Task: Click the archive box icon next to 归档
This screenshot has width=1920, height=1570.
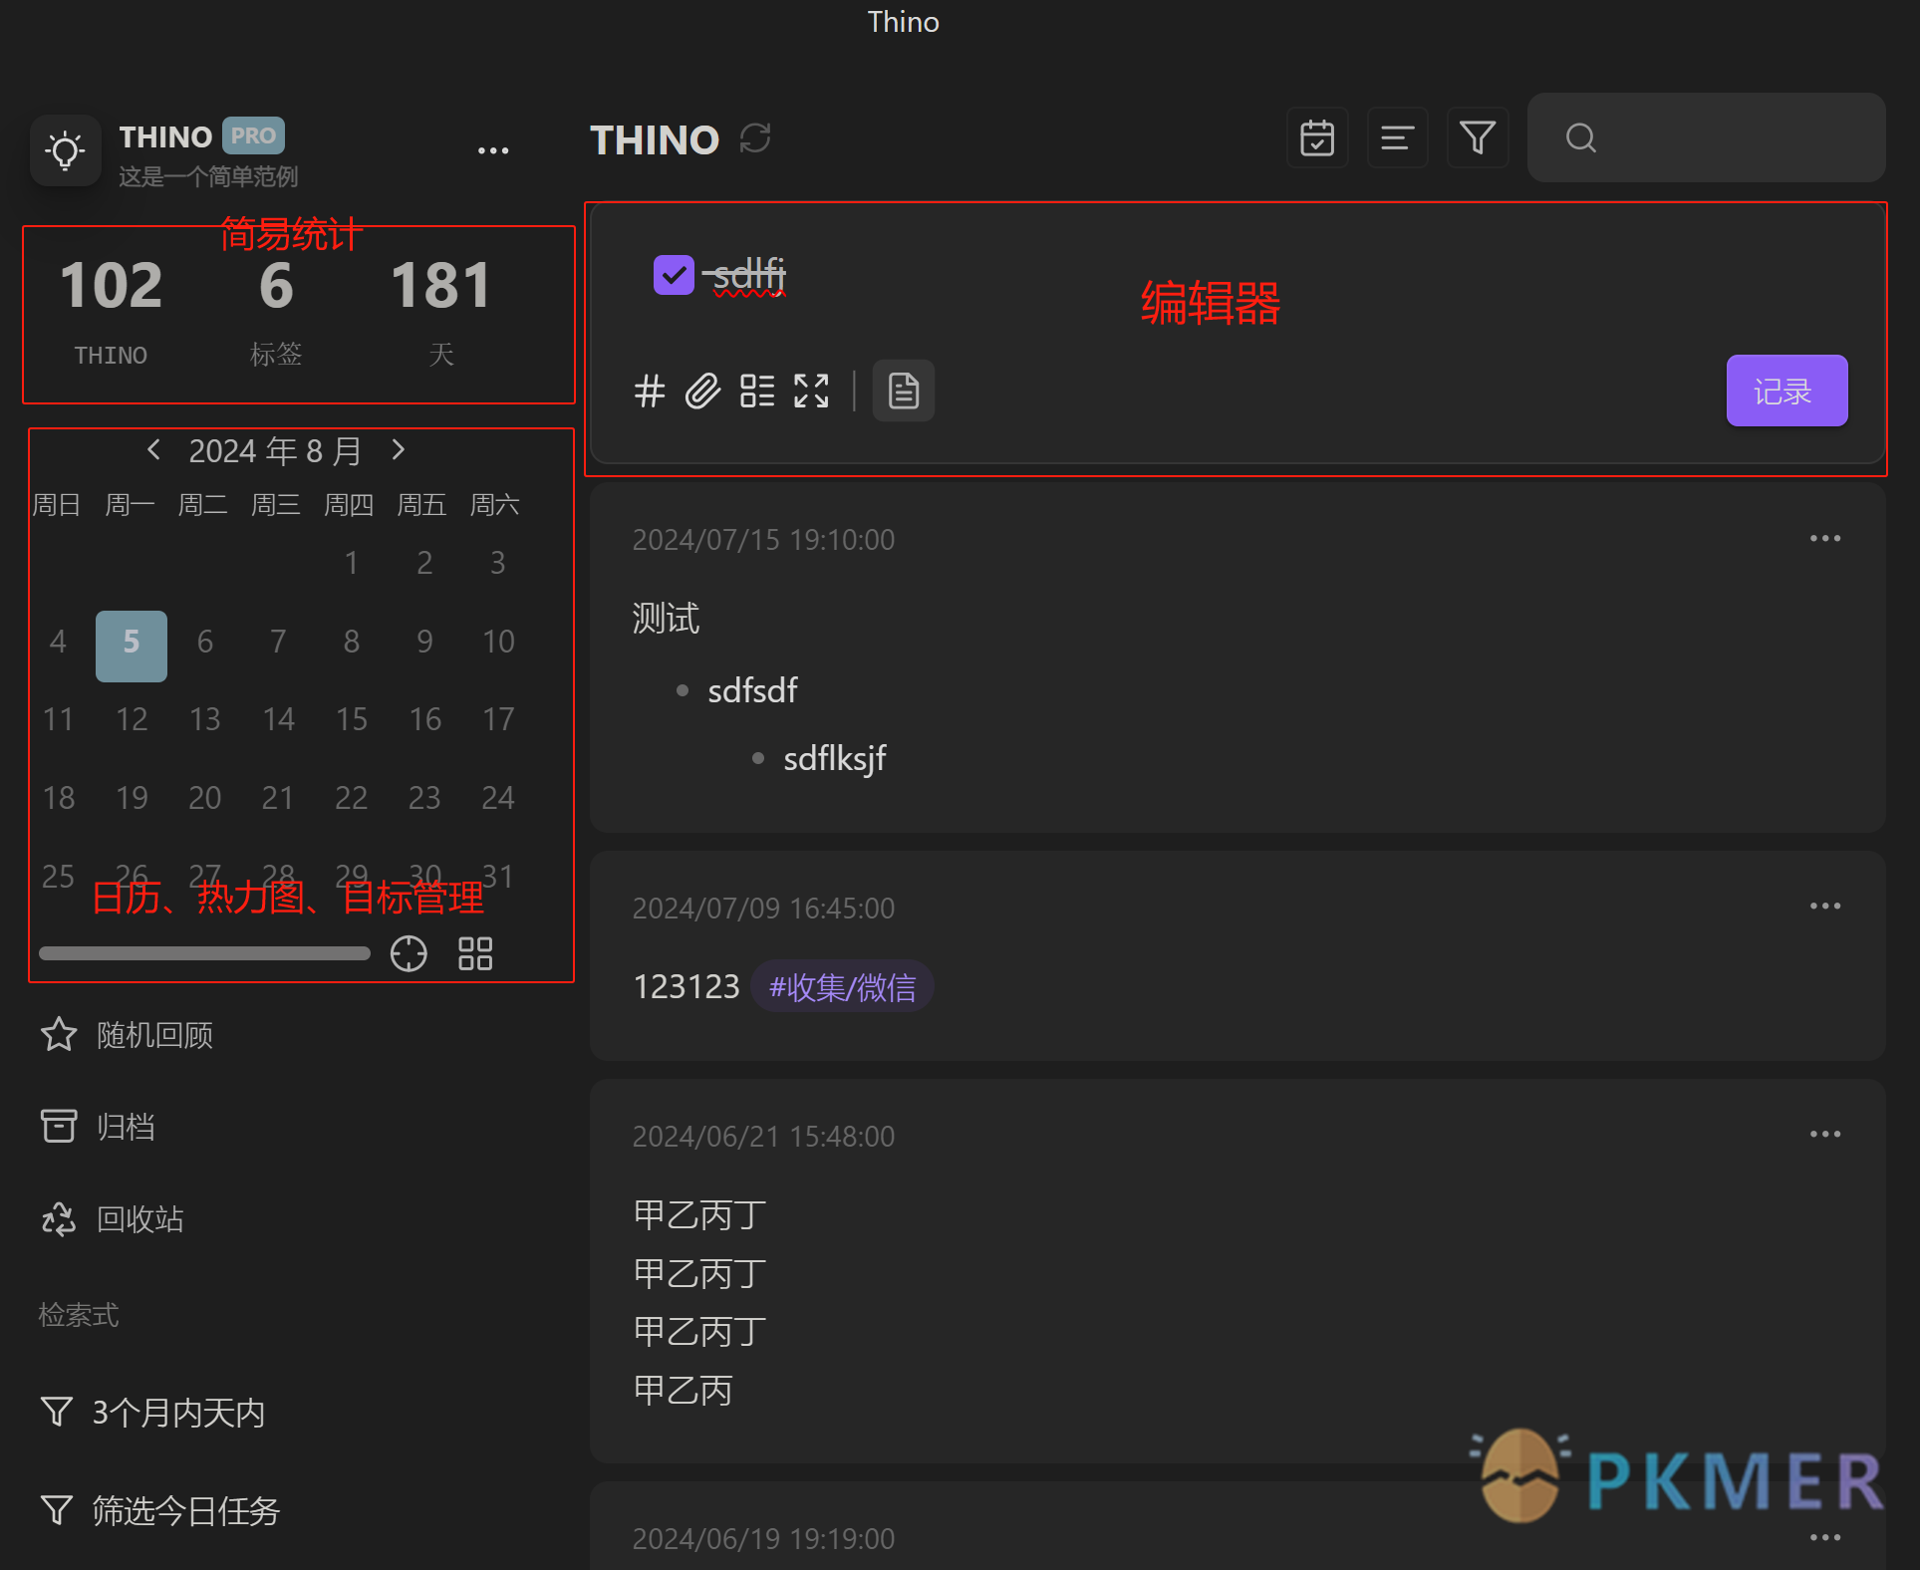Action: (59, 1127)
